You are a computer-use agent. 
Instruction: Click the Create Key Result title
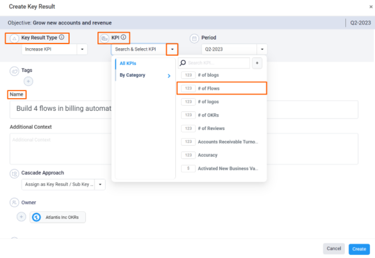tap(32, 7)
